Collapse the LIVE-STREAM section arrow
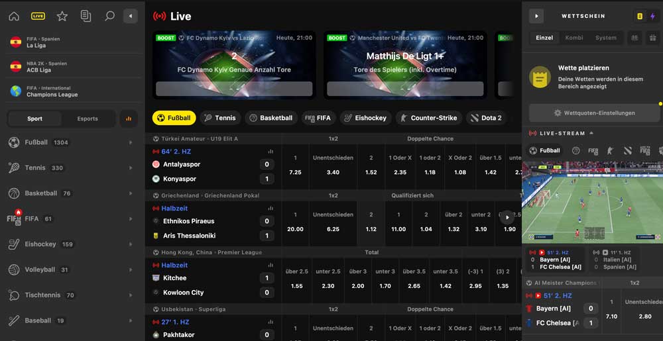Image resolution: width=663 pixels, height=341 pixels. (591, 133)
